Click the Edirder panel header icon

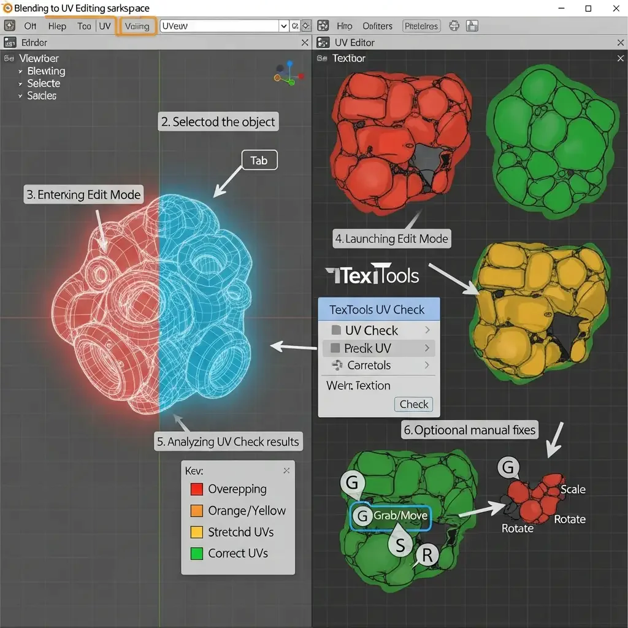click(x=10, y=43)
